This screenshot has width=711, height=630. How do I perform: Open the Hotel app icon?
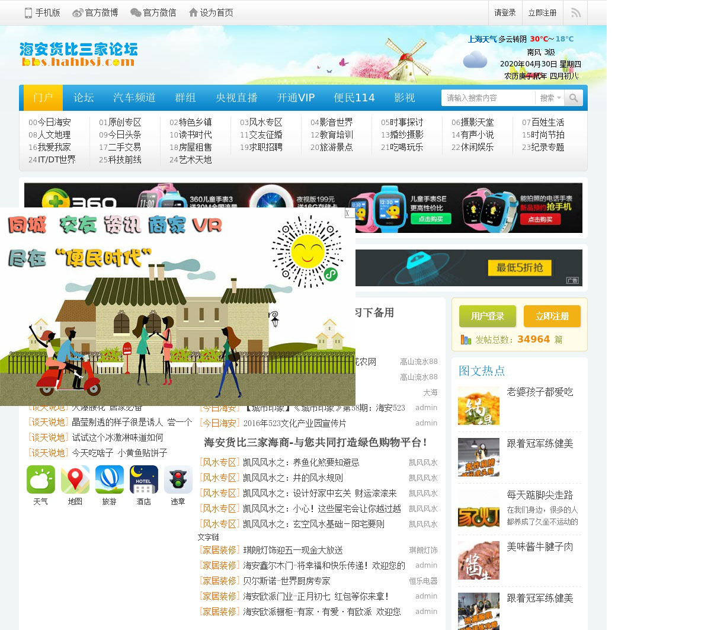pos(144,479)
